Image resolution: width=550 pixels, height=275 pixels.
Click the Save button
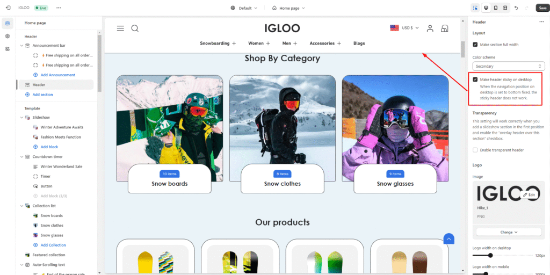tap(542, 8)
